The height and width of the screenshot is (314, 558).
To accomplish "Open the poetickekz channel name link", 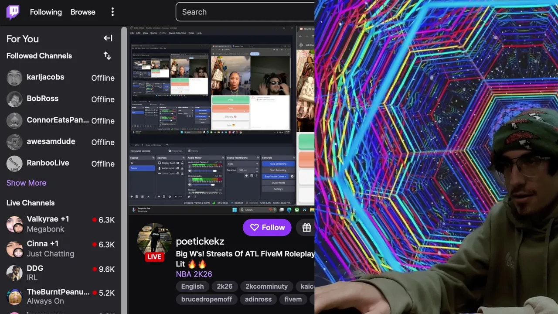I will tap(200, 241).
